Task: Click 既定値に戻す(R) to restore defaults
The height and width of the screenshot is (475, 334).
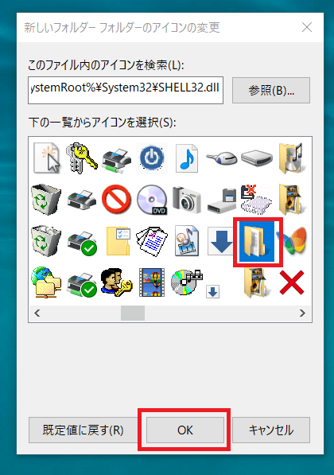Action: coord(83,430)
